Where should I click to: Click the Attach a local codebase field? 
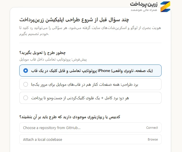coord(90,139)
